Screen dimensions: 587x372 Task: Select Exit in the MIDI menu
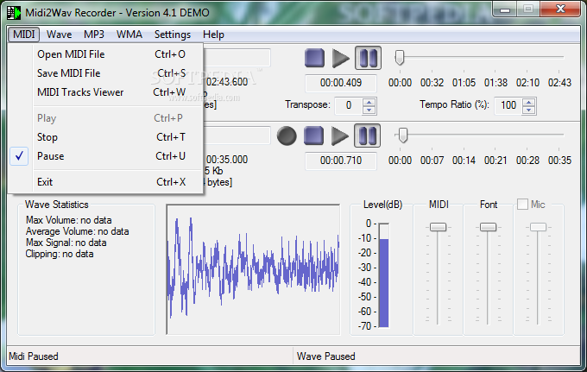106,182
